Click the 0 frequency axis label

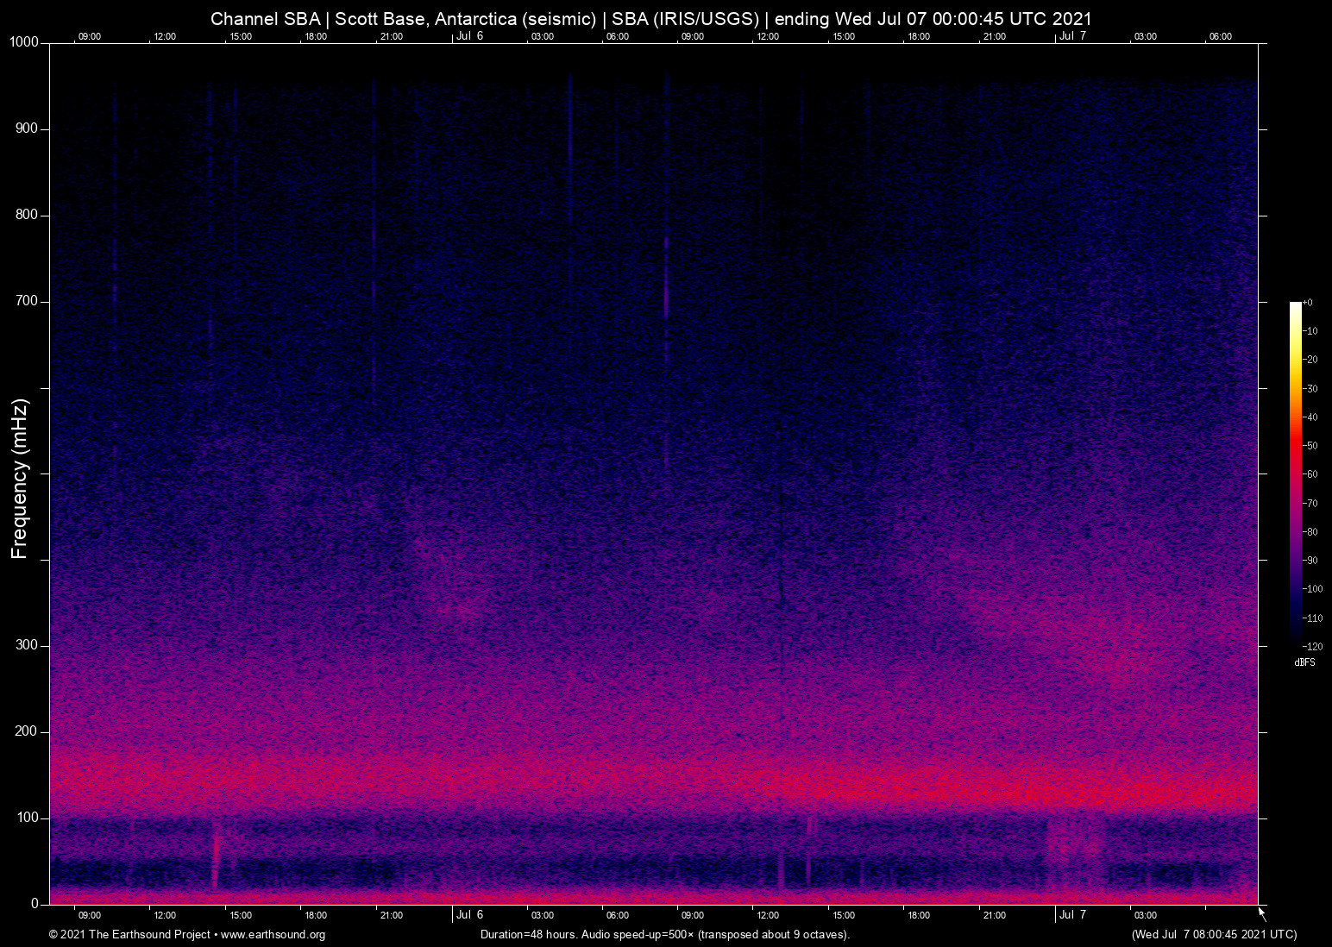pos(35,904)
